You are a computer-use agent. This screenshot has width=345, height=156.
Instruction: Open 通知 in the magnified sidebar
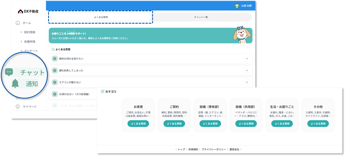point(32,84)
